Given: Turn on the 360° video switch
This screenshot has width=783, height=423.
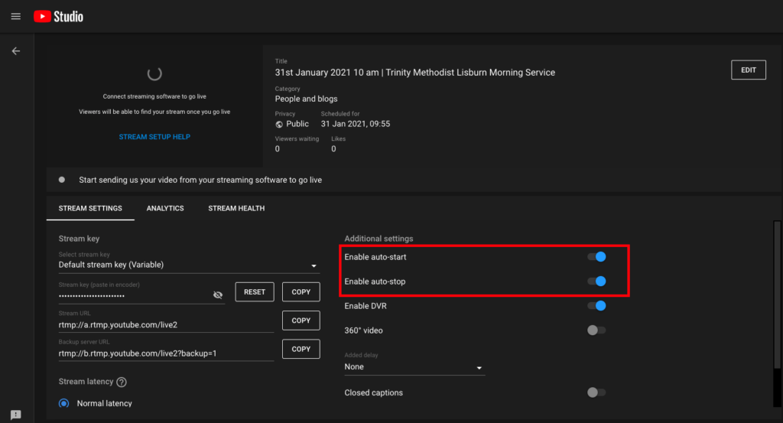Looking at the screenshot, I should [x=596, y=330].
